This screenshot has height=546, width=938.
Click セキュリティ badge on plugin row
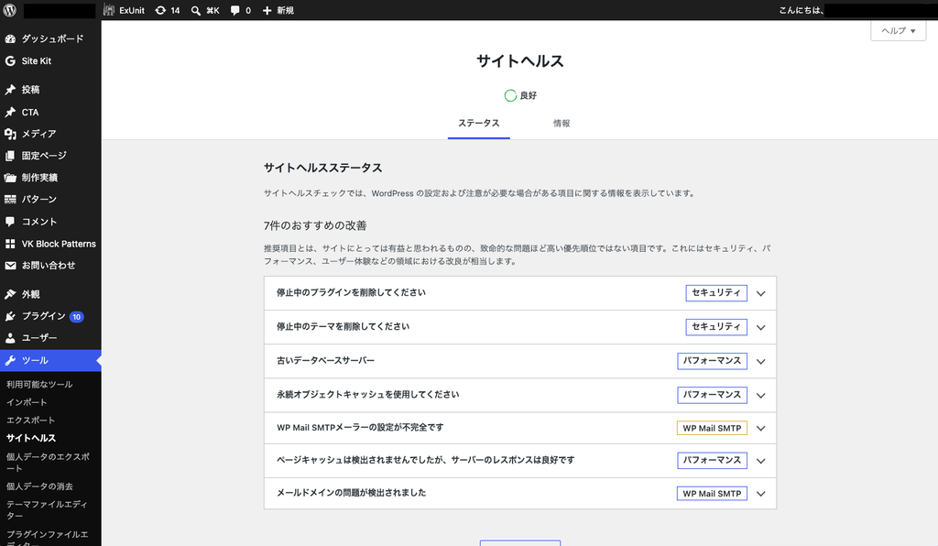[x=716, y=293]
